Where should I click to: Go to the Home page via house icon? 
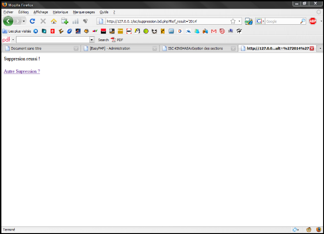coord(54,21)
